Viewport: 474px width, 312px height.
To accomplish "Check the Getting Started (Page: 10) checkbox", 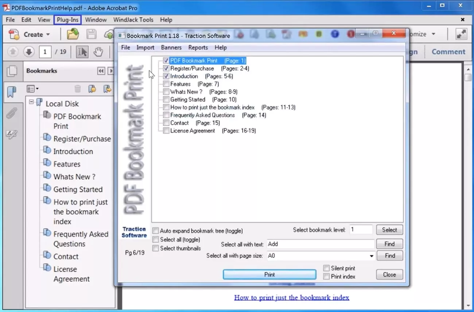I will 166,100.
